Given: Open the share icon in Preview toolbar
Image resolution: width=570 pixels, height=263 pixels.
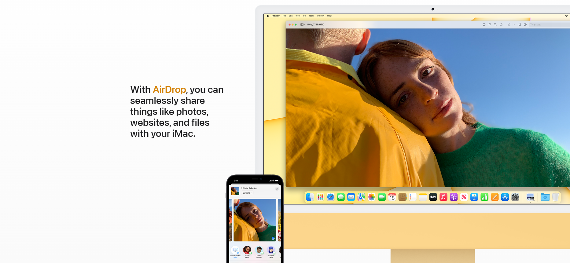Looking at the screenshot, I should click(501, 25).
